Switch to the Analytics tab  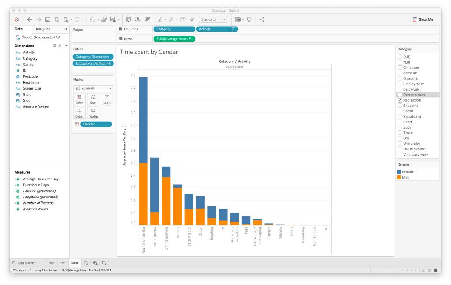click(43, 29)
